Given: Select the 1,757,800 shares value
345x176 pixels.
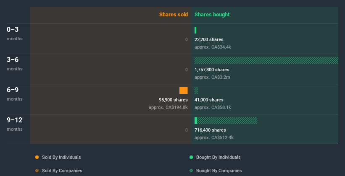Looking at the screenshot, I should tap(212, 70).
